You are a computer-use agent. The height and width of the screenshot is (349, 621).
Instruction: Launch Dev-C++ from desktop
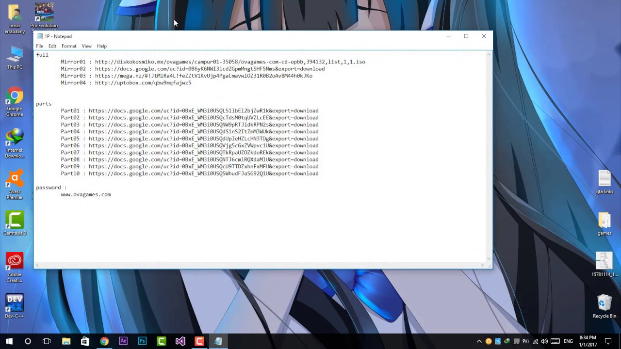(15, 307)
